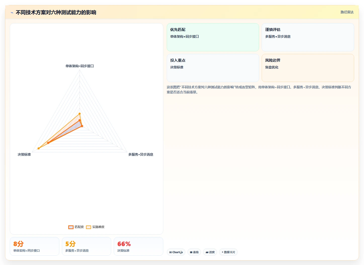
Task: Click 复盘优化 text in 风险边界 card
Action: (272, 67)
